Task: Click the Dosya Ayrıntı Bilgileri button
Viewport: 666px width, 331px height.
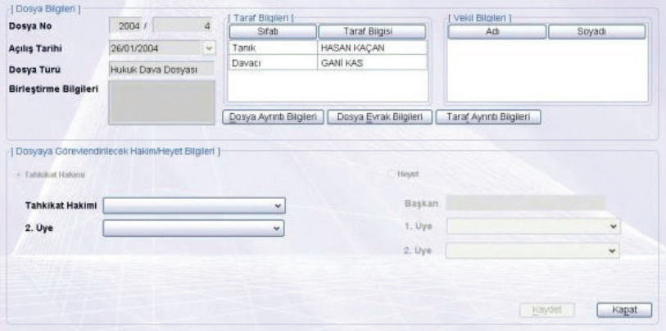Action: pos(274,117)
